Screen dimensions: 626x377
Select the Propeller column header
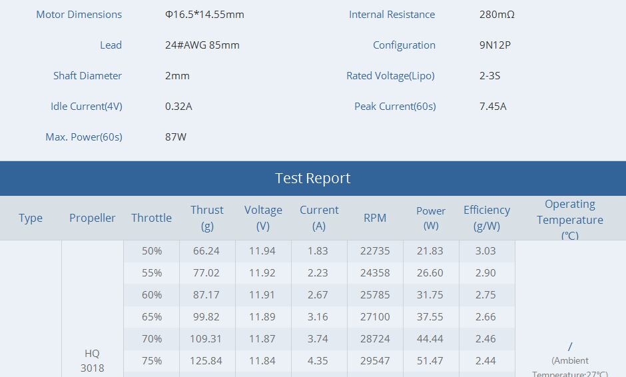point(93,218)
